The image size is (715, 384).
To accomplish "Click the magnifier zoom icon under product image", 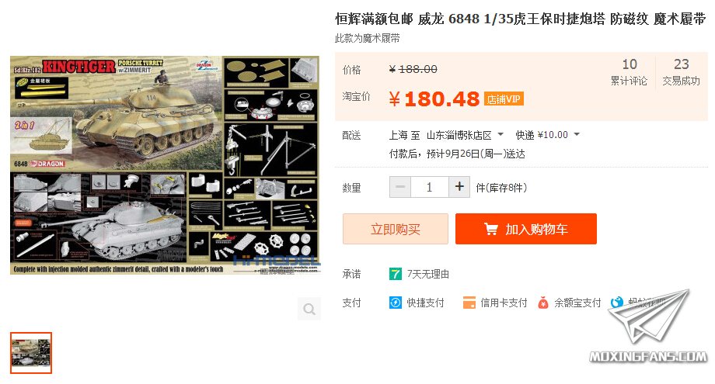I will pos(309,309).
